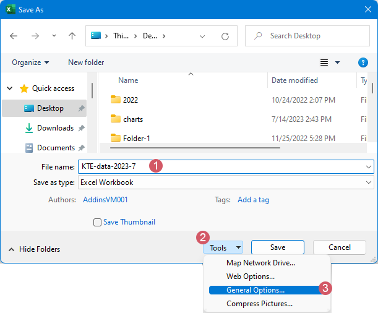378x313 pixels.
Task: Click the Add a tag link
Action: coord(253,200)
